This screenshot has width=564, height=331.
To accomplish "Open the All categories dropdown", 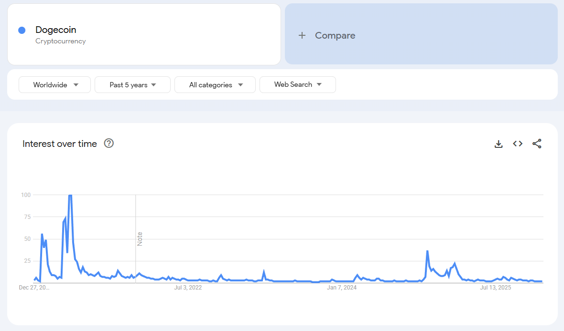I will tap(215, 84).
